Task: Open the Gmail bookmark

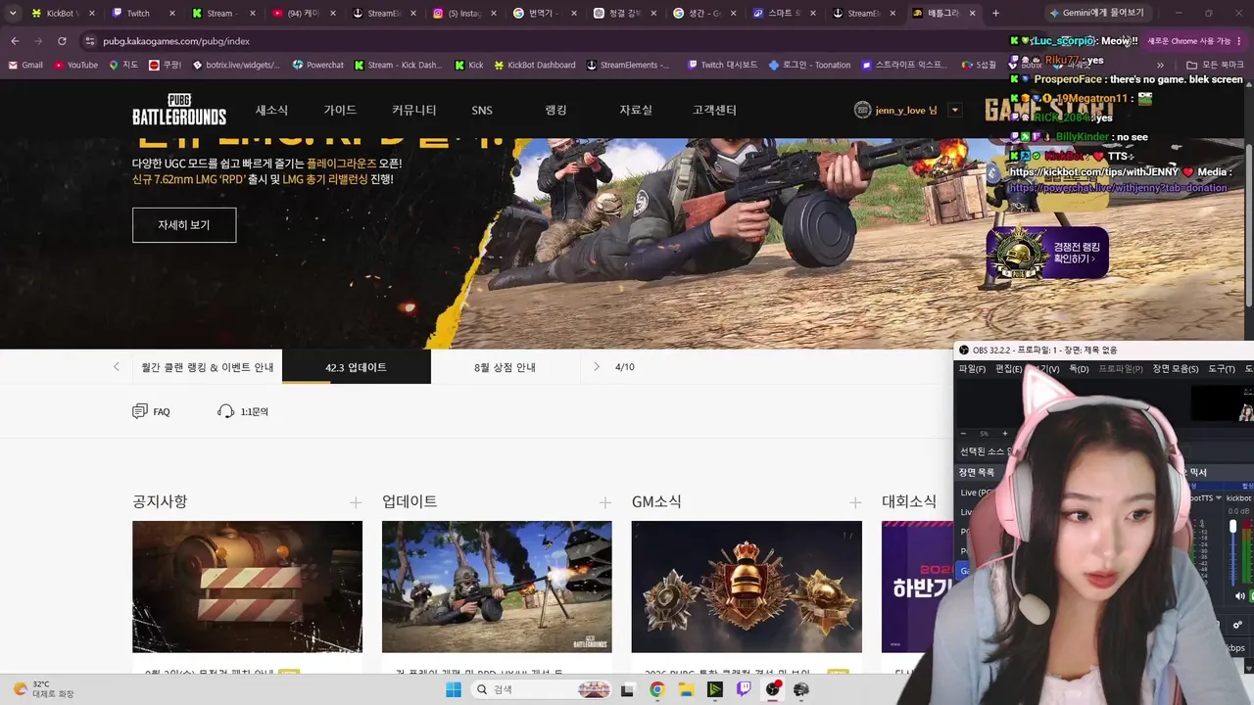Action: pyautogui.click(x=25, y=65)
